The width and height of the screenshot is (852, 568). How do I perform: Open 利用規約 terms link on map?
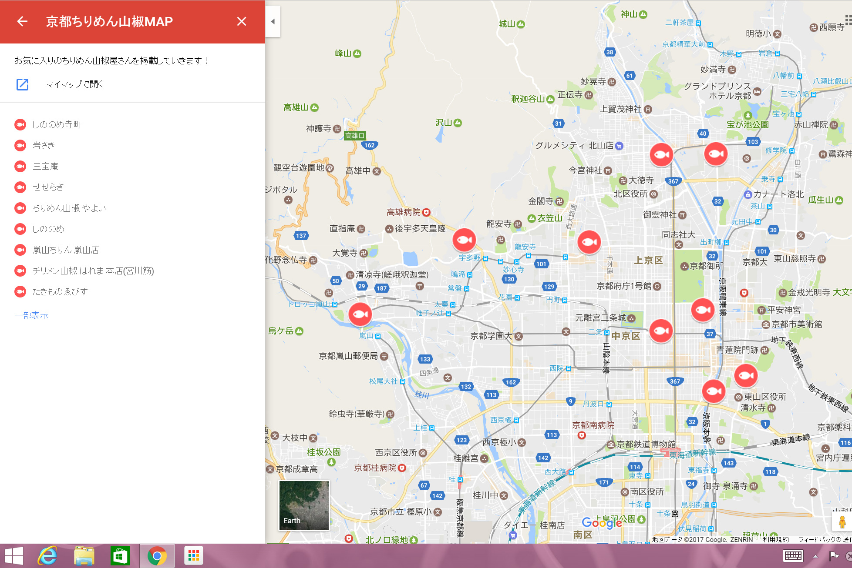click(775, 539)
